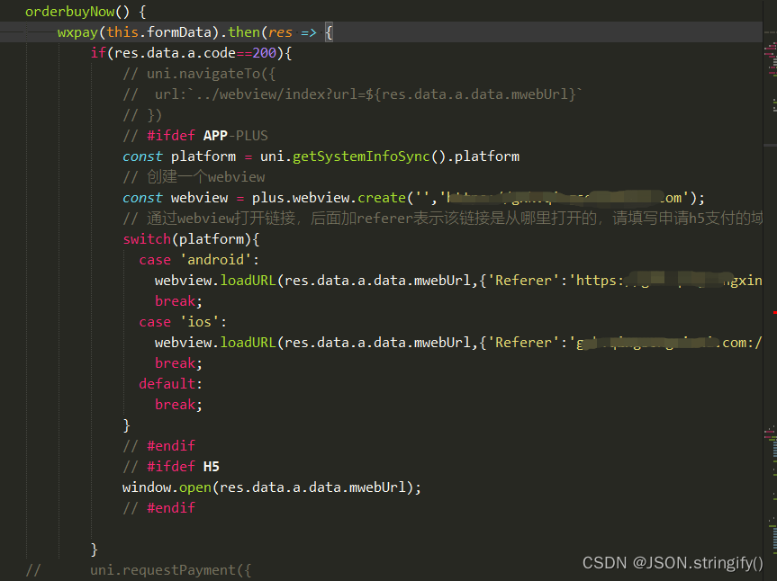Image resolution: width=777 pixels, height=581 pixels.
Task: Click loadURL in android case line
Action: 248,281
